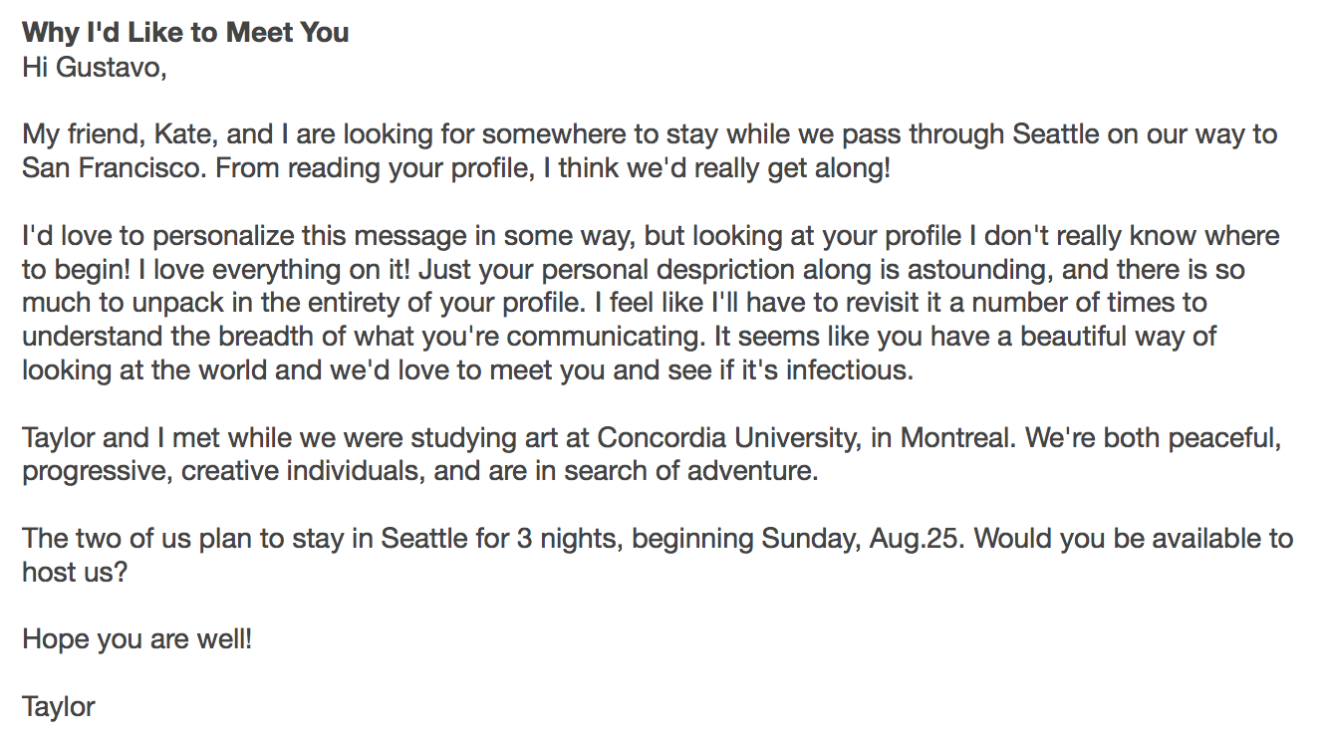Click the words 'host us?'

[75, 573]
